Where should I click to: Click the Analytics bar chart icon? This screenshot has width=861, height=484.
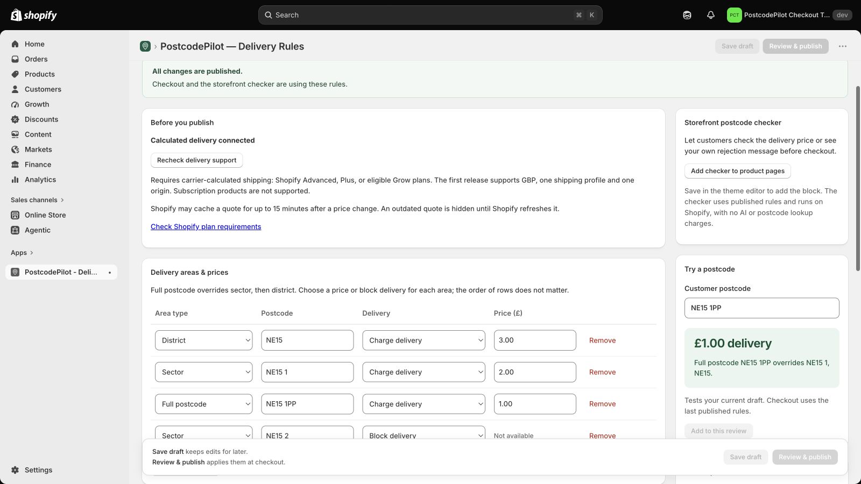(x=15, y=180)
